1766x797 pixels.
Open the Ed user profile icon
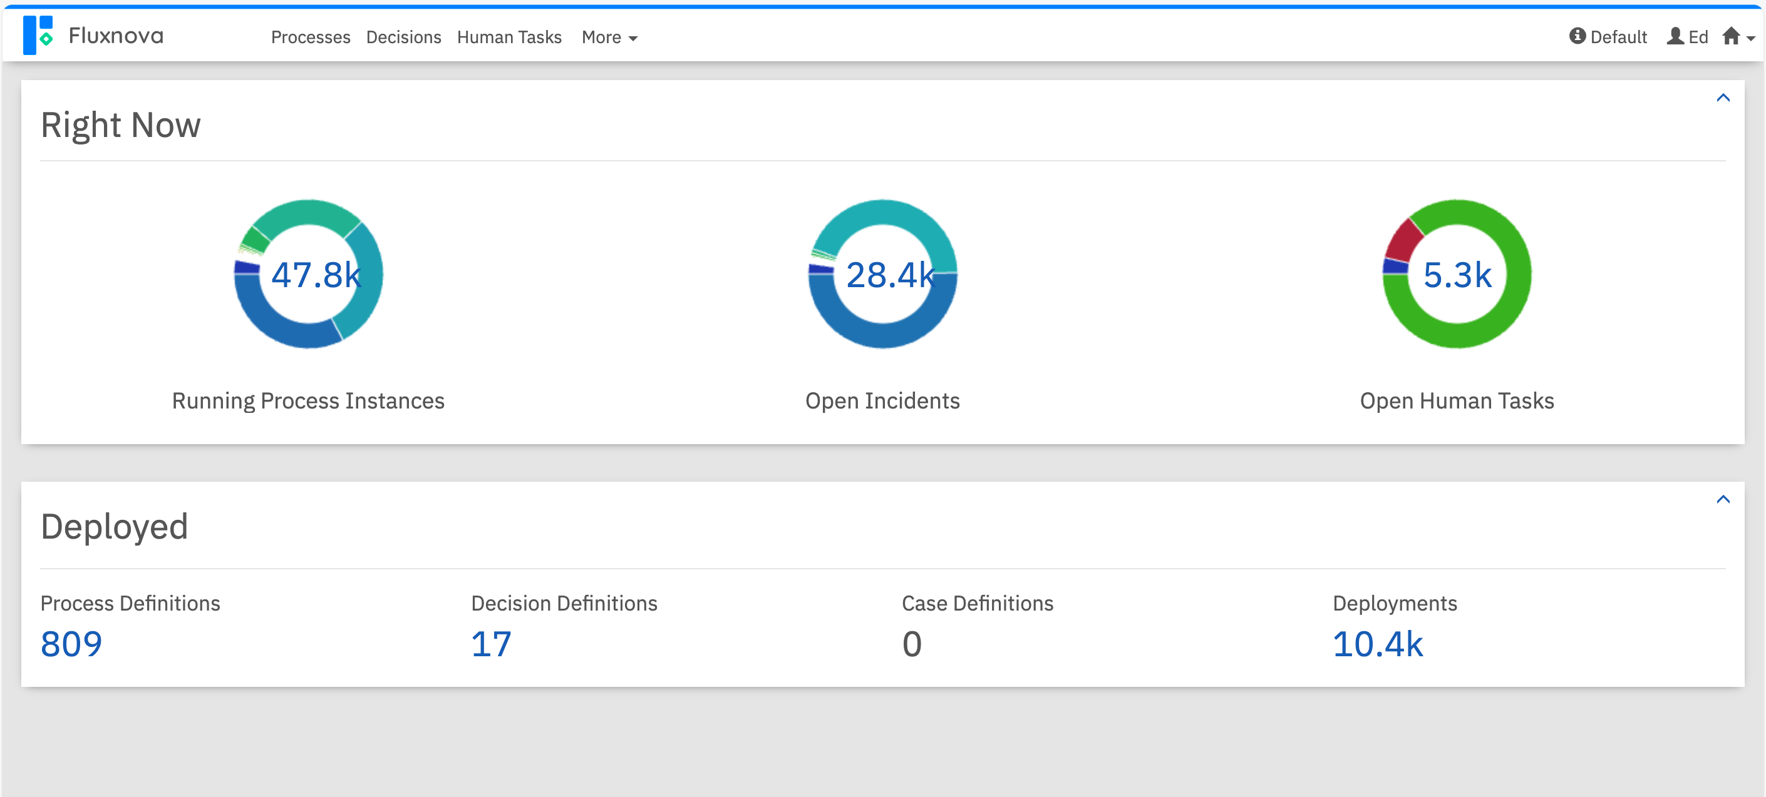pyautogui.click(x=1675, y=36)
